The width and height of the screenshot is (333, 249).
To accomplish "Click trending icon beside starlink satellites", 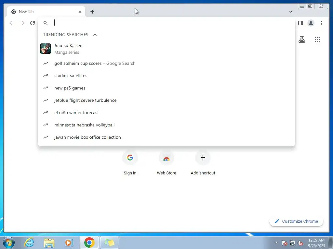I will (x=46, y=76).
